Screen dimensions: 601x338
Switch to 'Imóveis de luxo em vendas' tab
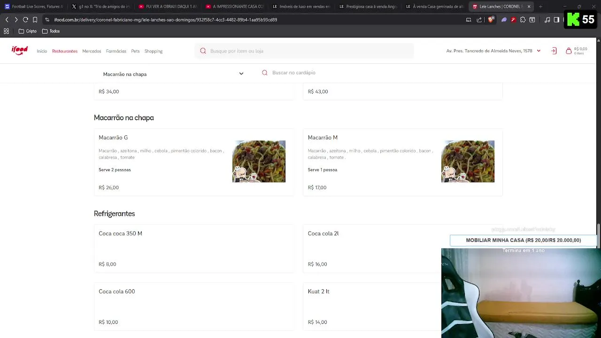(x=301, y=7)
